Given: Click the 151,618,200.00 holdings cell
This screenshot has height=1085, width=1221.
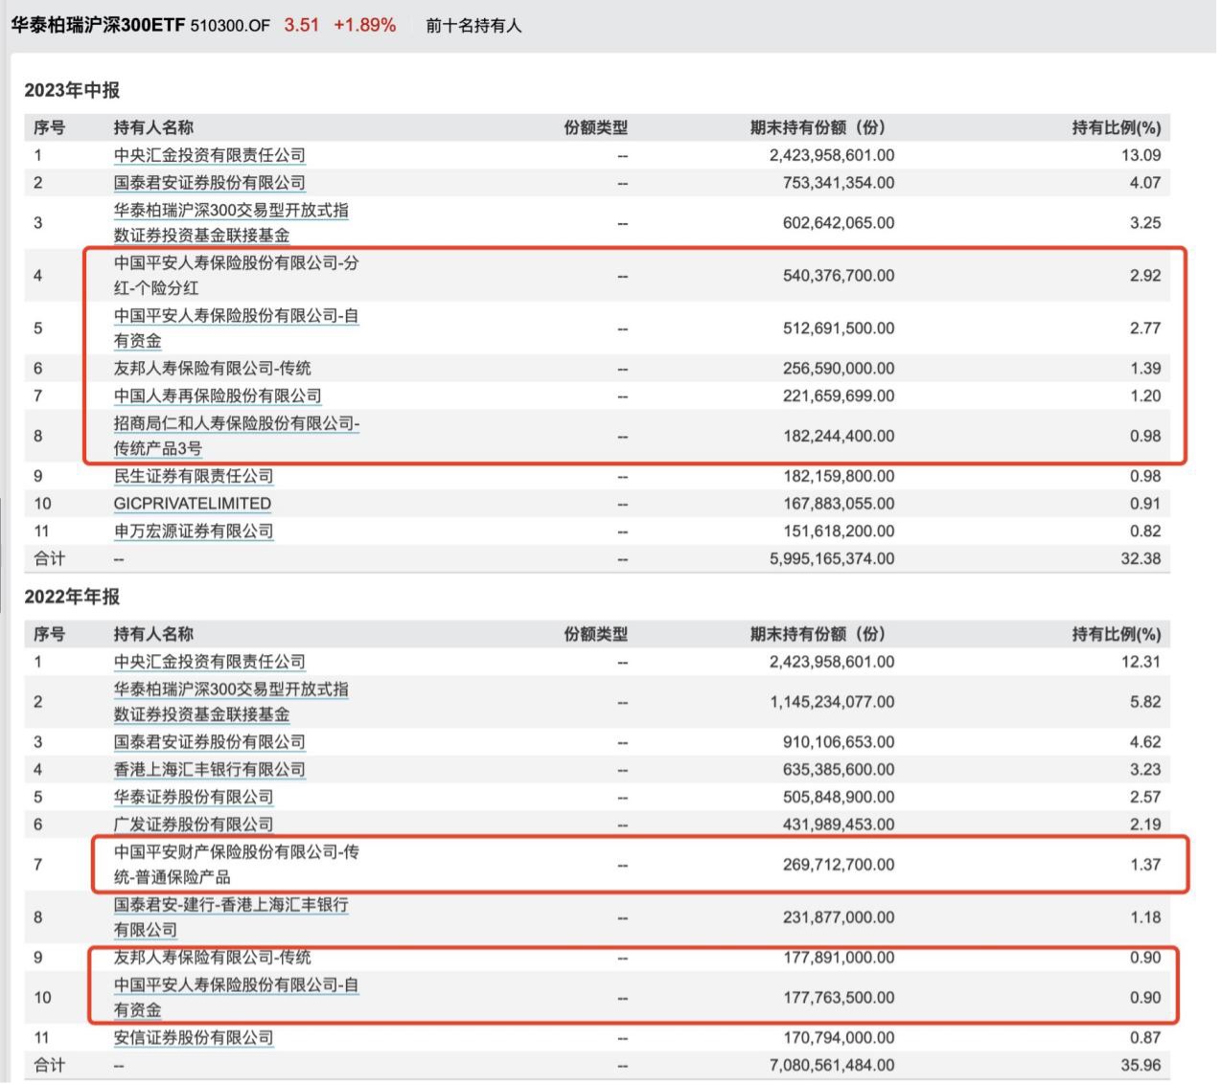Looking at the screenshot, I should pos(839,532).
